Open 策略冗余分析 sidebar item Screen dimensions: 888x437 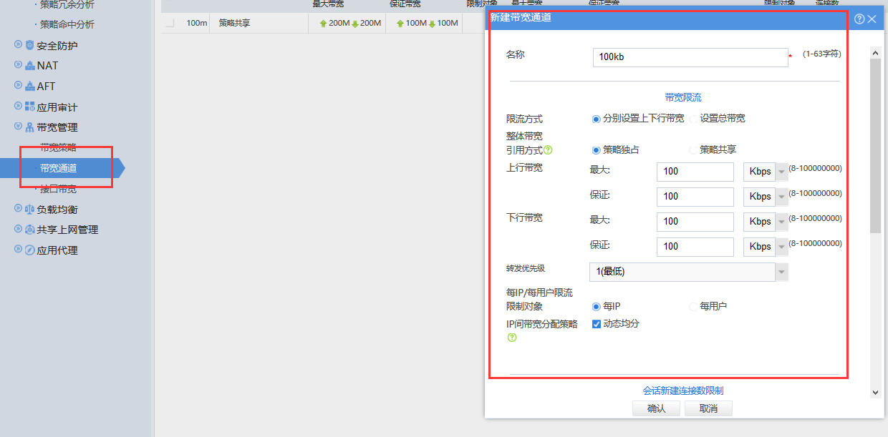(67, 4)
